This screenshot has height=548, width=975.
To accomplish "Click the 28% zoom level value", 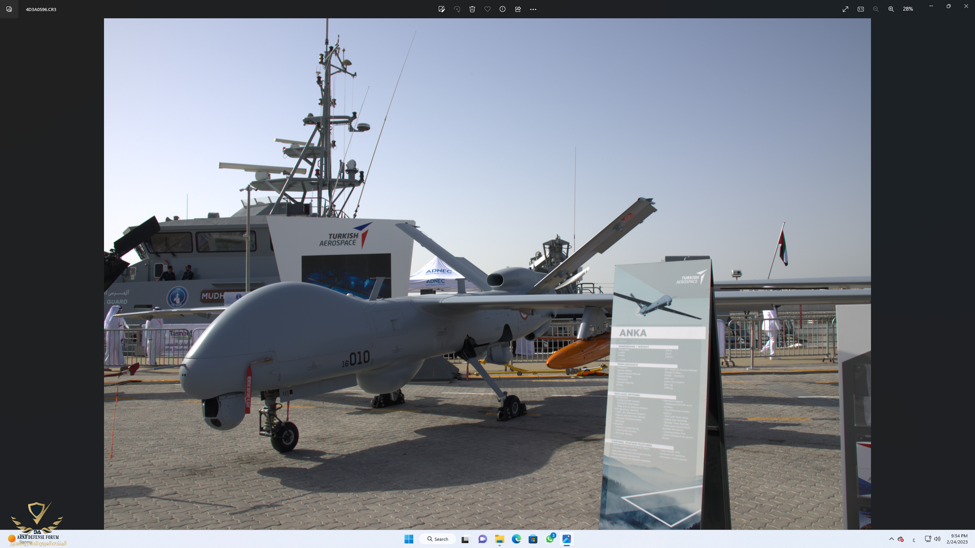I will [908, 9].
